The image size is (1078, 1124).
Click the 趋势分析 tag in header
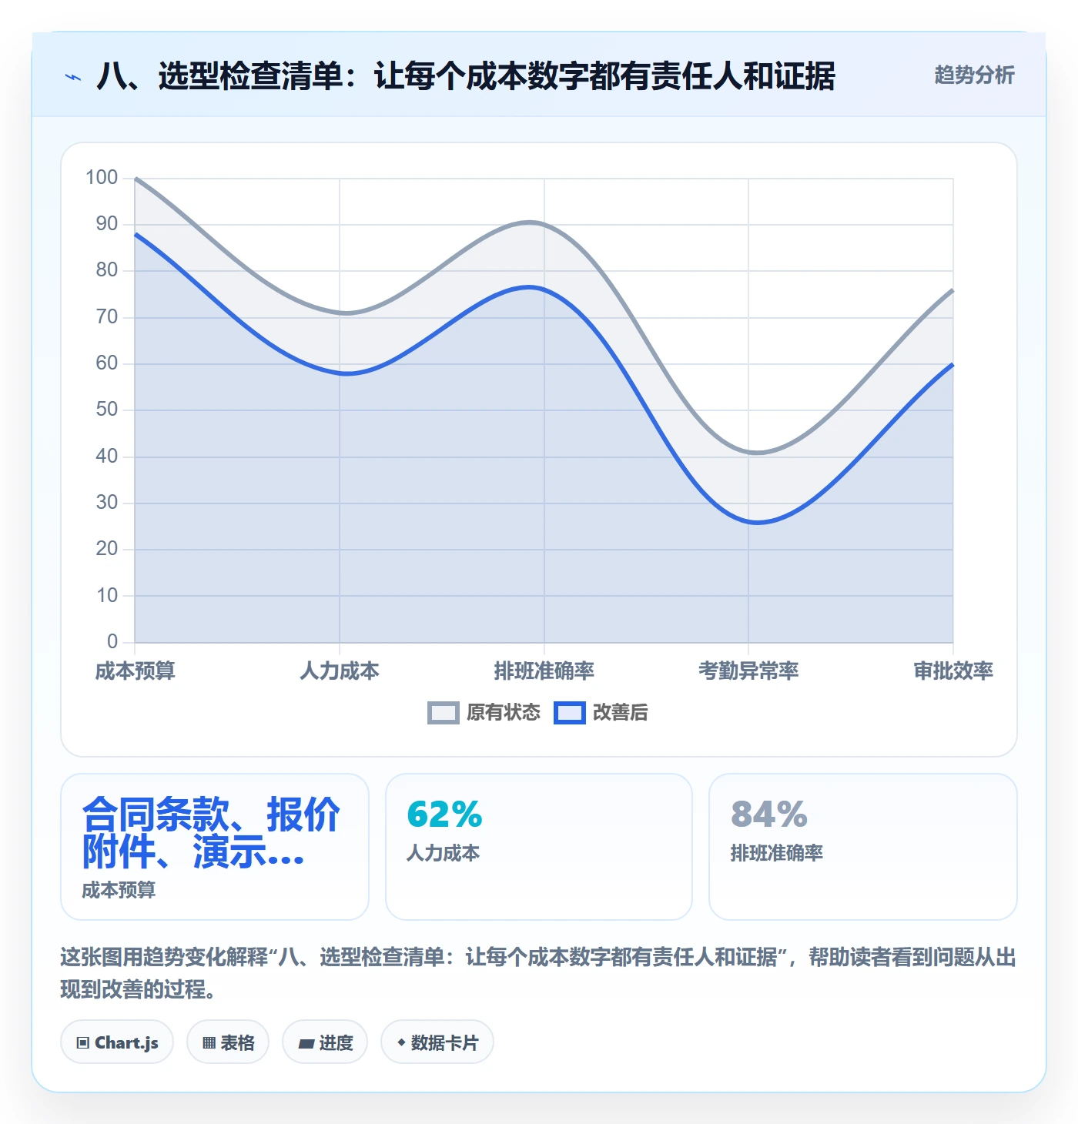coord(974,75)
